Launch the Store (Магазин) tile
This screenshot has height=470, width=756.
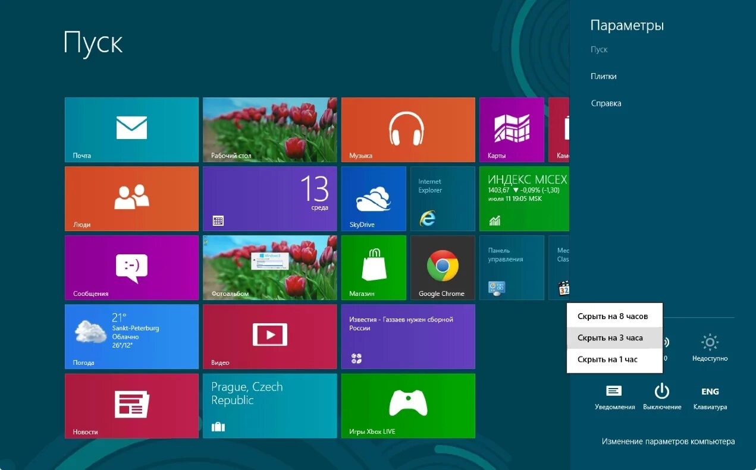[x=374, y=267]
